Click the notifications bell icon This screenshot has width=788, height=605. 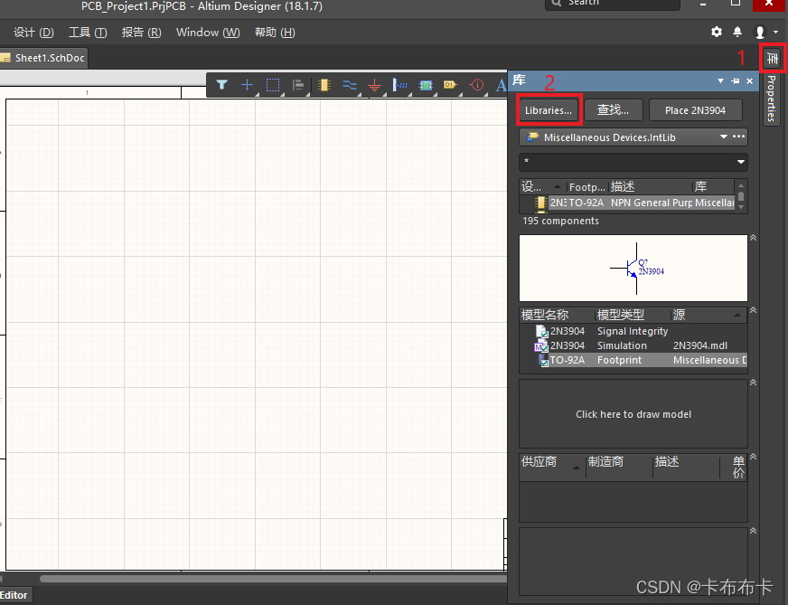coord(737,32)
